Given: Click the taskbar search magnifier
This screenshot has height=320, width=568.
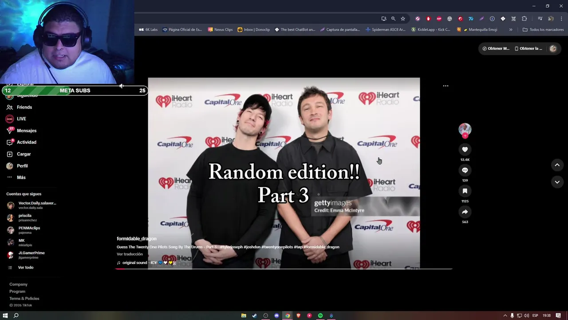Looking at the screenshot, I should click(x=16, y=316).
